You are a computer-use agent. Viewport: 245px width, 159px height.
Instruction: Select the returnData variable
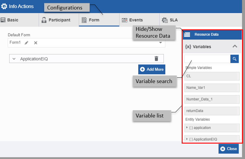pos(212,111)
